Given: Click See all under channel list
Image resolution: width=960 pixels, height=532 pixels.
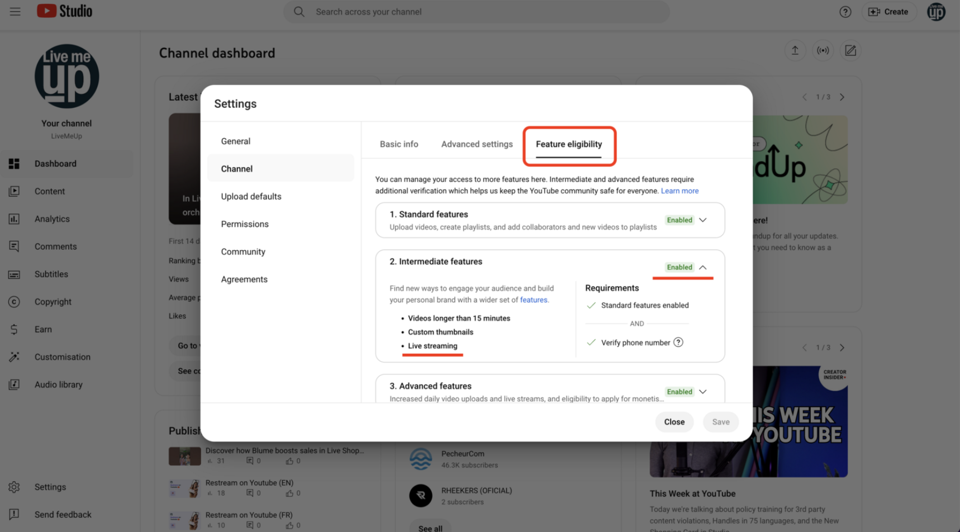Looking at the screenshot, I should pyautogui.click(x=430, y=528).
